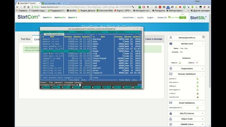Open the JivoSite bookmark
226x127 pixels.
click(x=72, y=11)
